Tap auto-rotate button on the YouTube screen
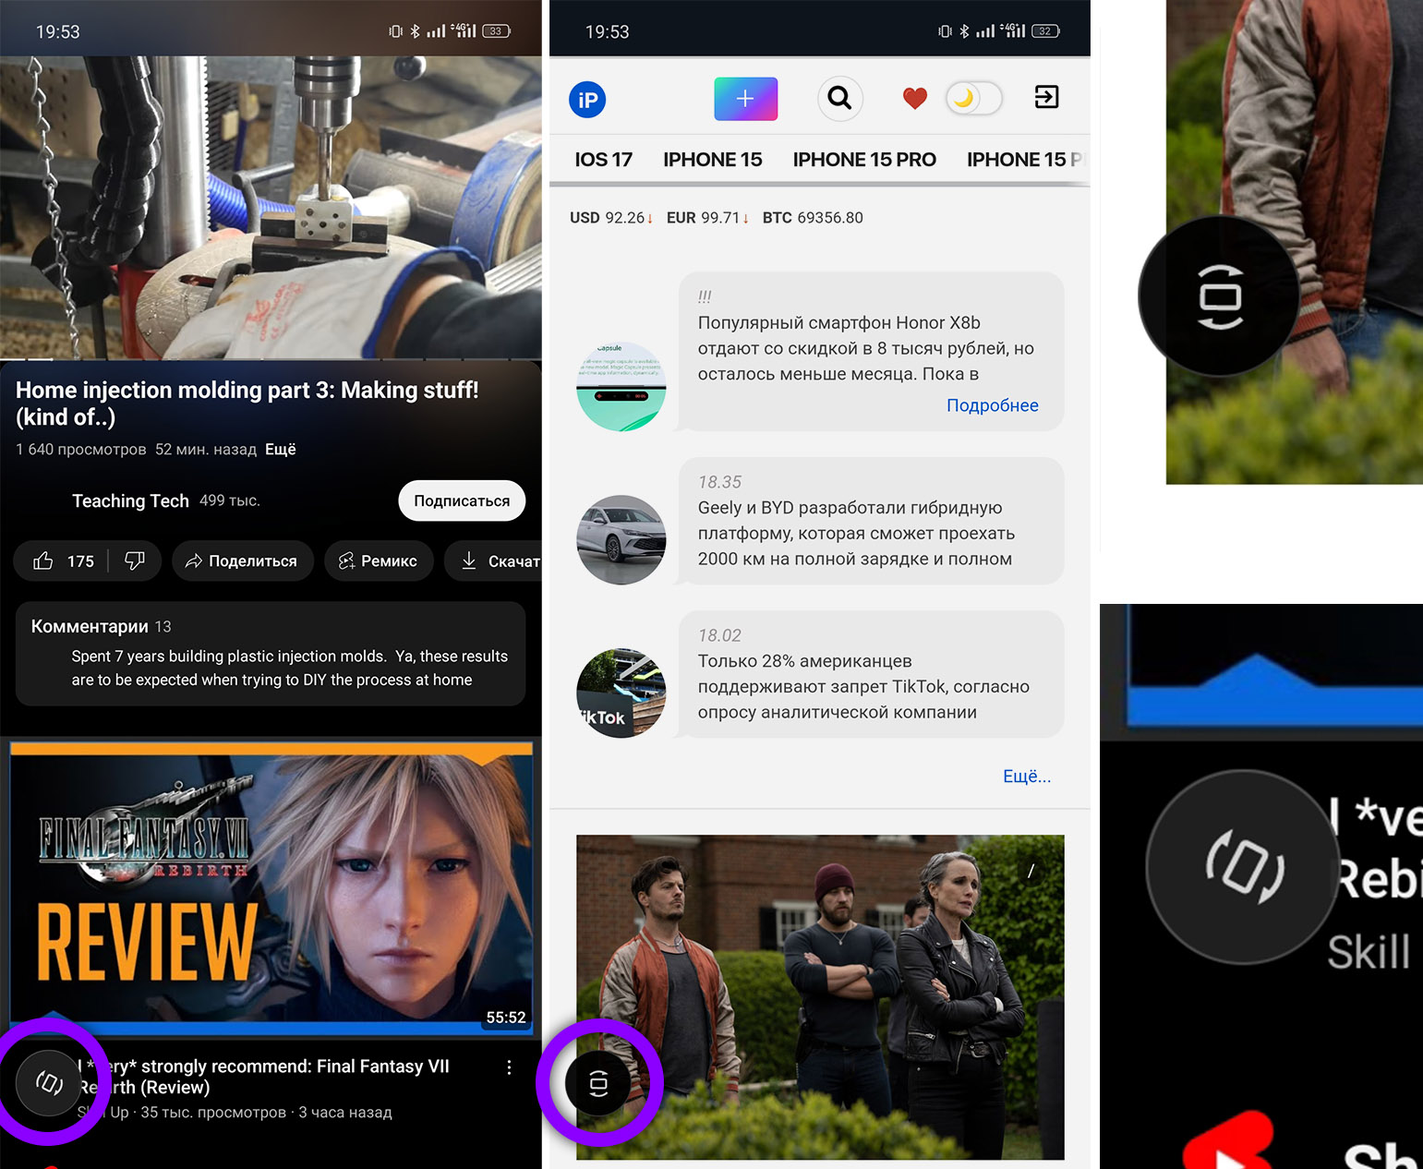 [49, 1082]
